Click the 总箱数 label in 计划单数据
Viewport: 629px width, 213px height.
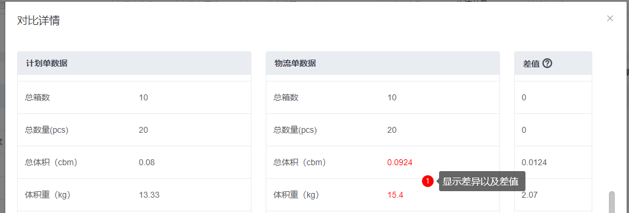(x=37, y=97)
